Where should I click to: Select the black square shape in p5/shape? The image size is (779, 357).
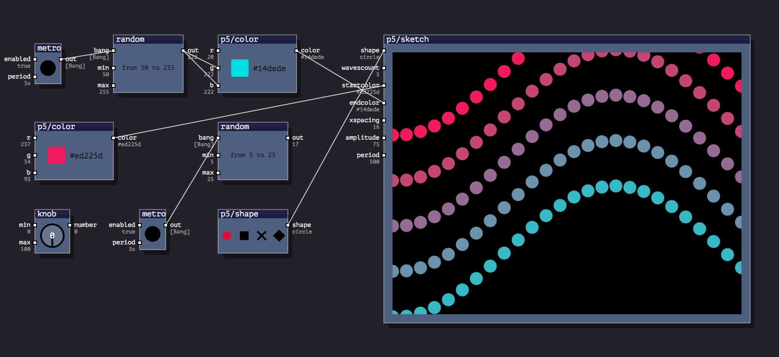(244, 236)
